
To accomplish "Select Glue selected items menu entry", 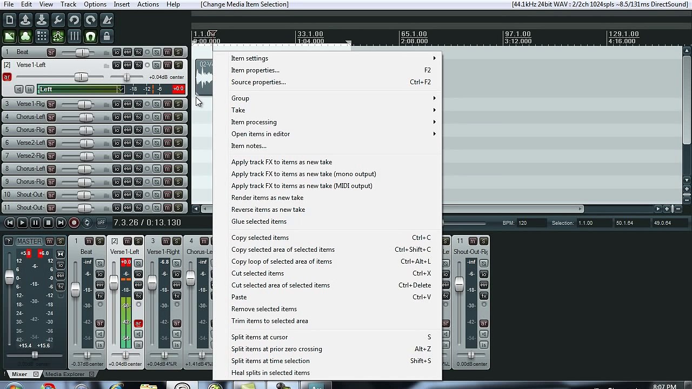I will coord(332,222).
